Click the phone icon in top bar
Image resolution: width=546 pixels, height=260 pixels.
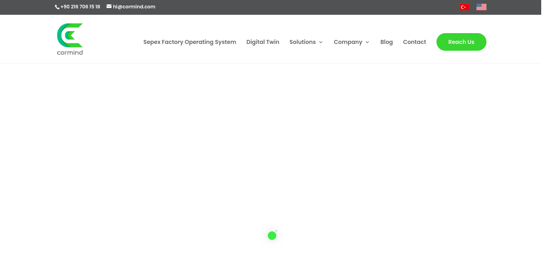pyautogui.click(x=57, y=7)
